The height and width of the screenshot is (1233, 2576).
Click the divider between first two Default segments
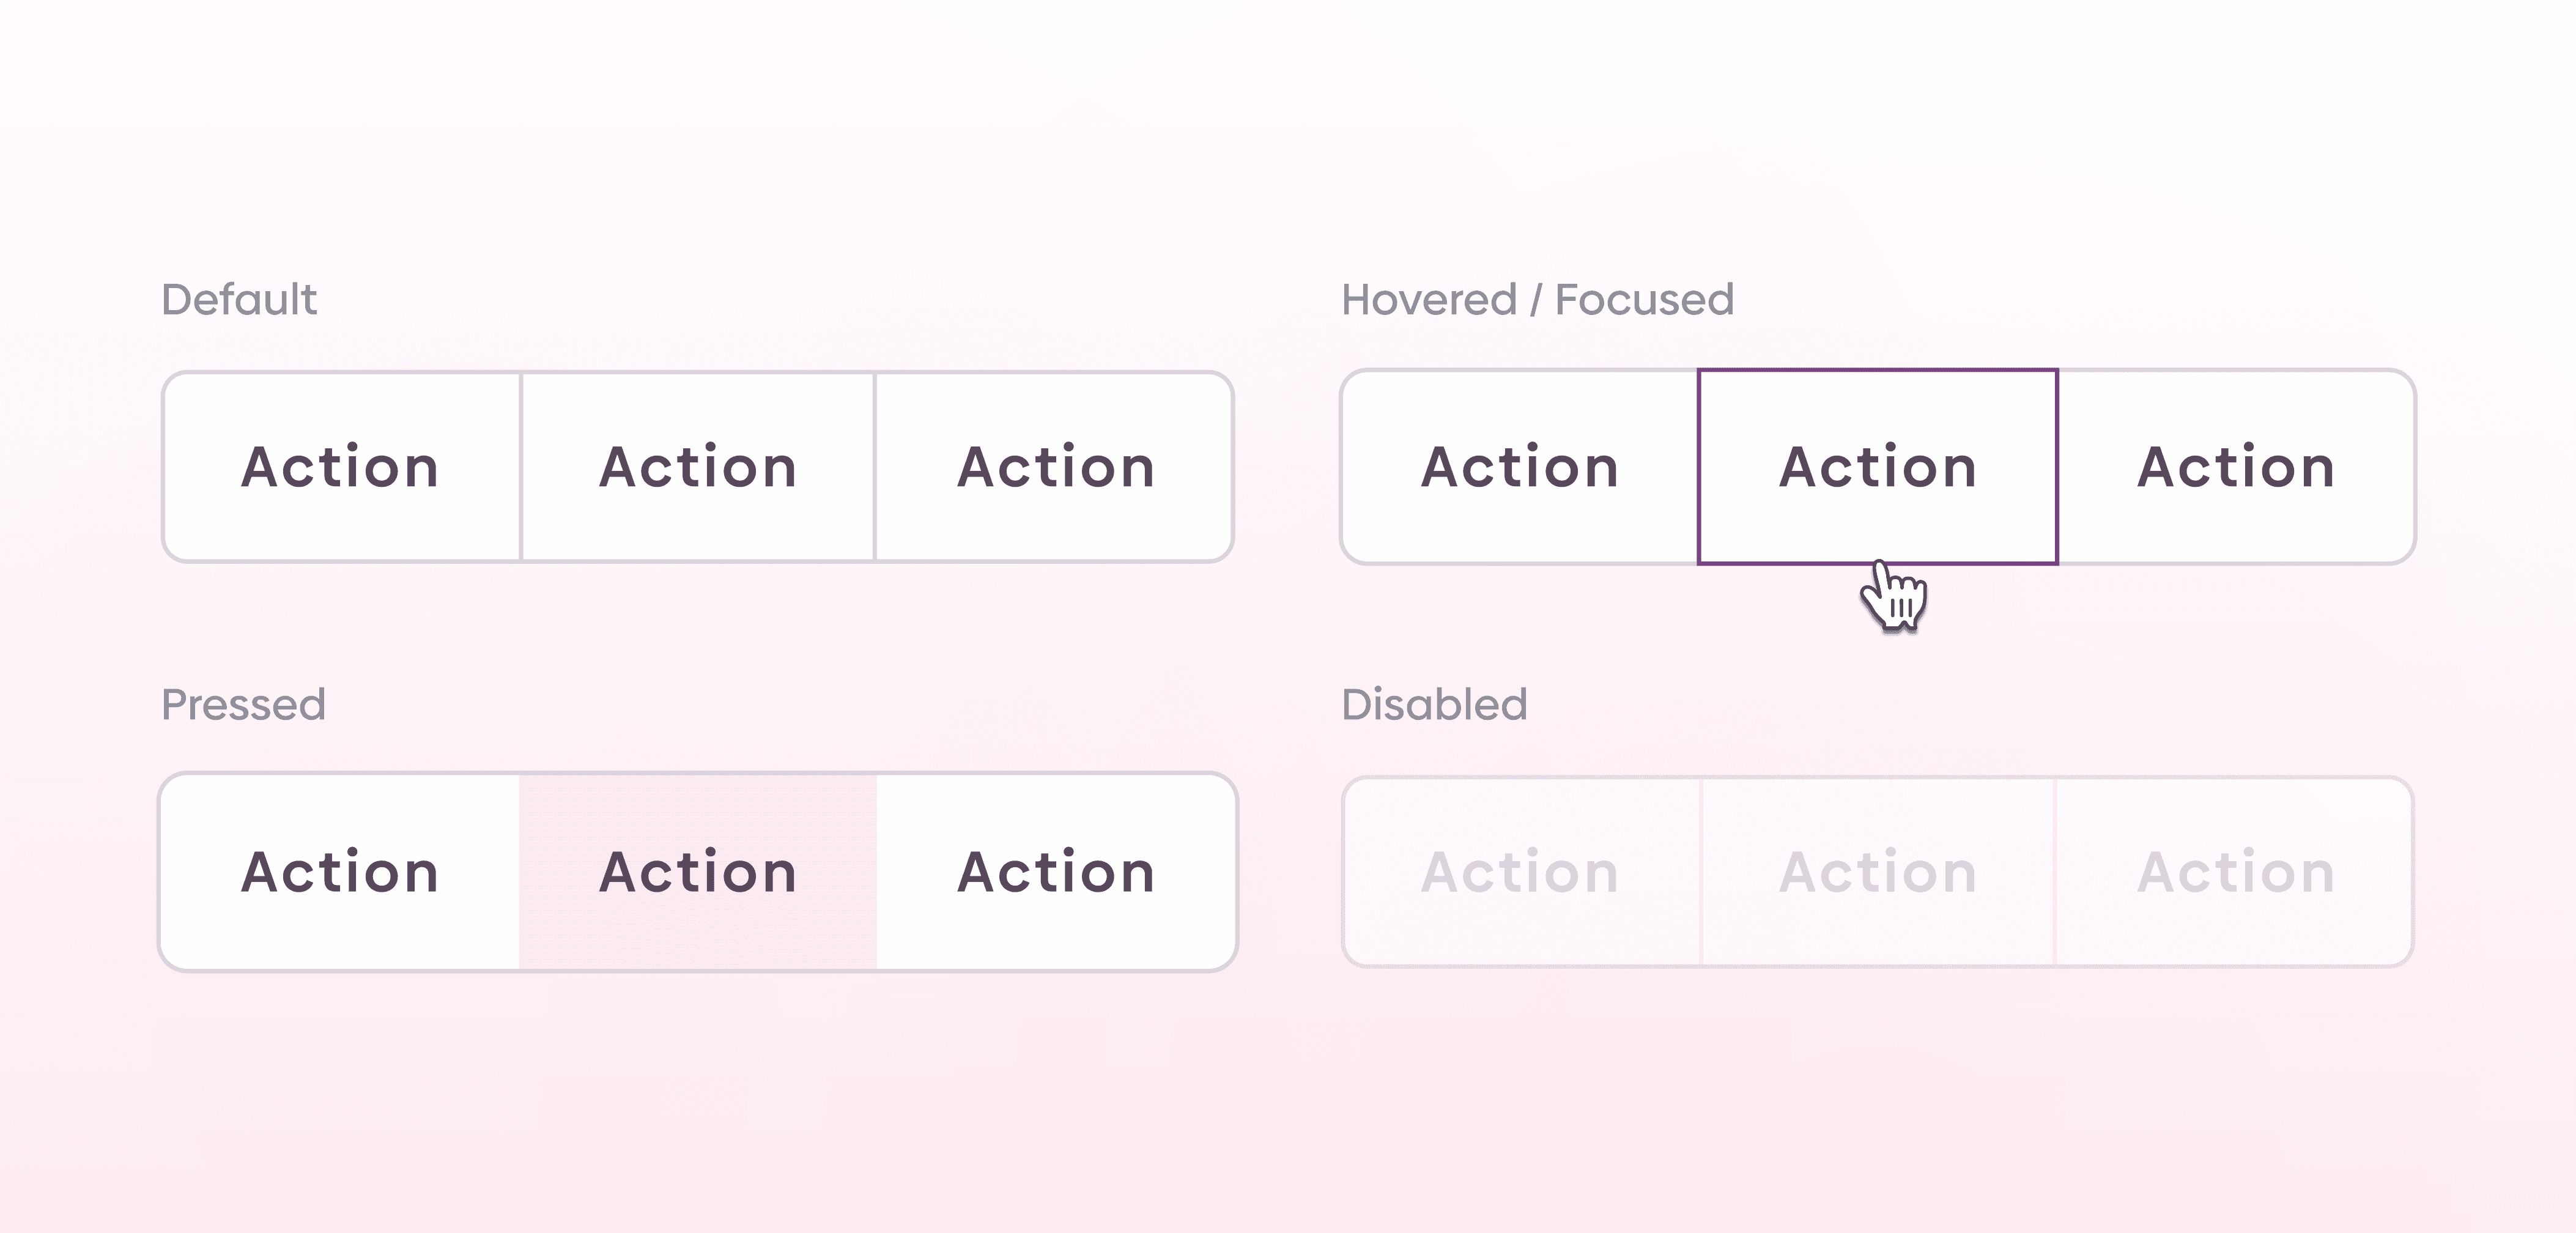[x=520, y=466]
